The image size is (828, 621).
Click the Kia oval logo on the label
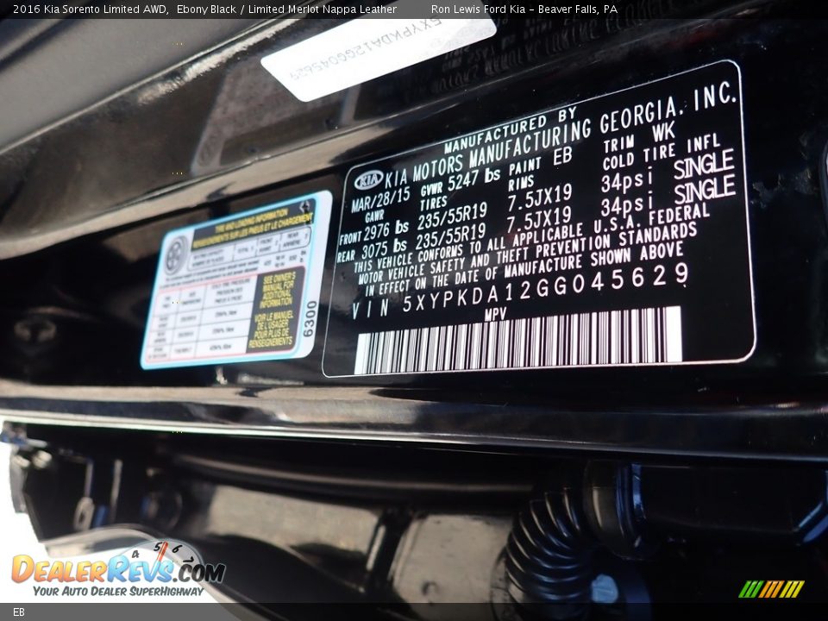pos(368,180)
